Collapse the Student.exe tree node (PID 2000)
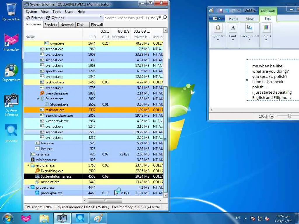Viewport: 299px width, 224px height. click(38, 99)
